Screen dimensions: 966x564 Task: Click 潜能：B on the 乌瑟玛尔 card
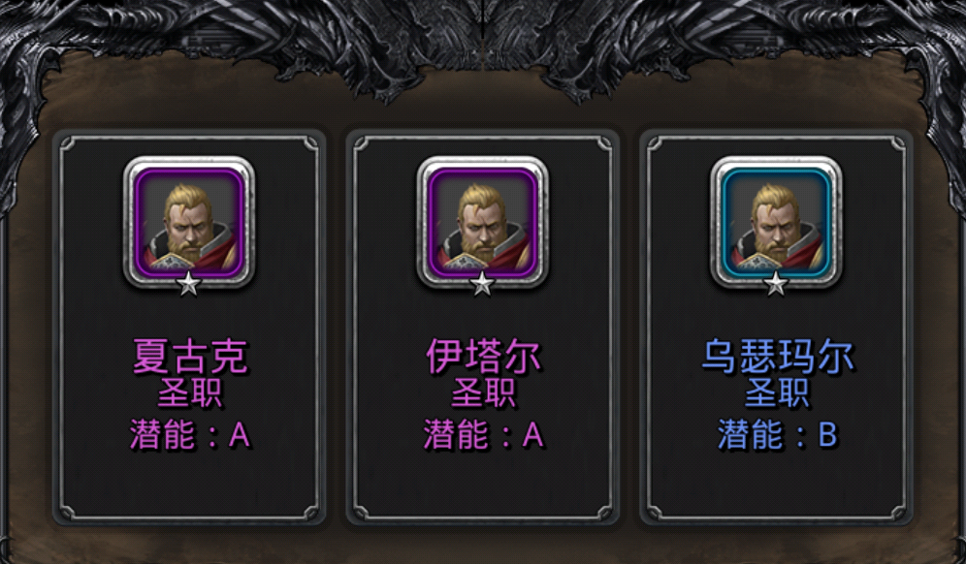point(778,435)
